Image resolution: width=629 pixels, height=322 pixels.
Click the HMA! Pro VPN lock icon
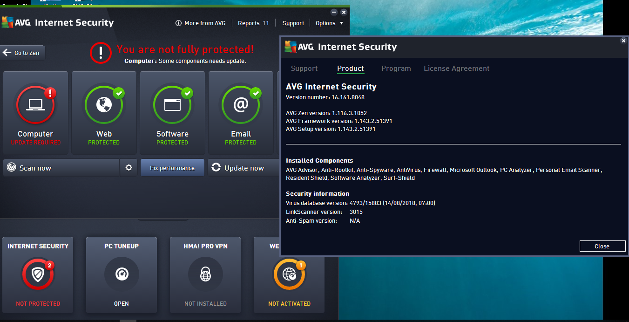pyautogui.click(x=205, y=274)
